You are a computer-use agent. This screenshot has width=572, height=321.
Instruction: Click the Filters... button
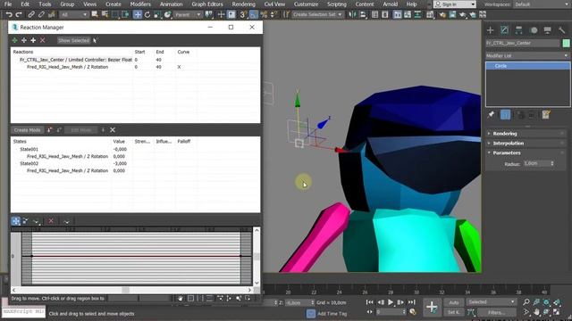(x=496, y=312)
